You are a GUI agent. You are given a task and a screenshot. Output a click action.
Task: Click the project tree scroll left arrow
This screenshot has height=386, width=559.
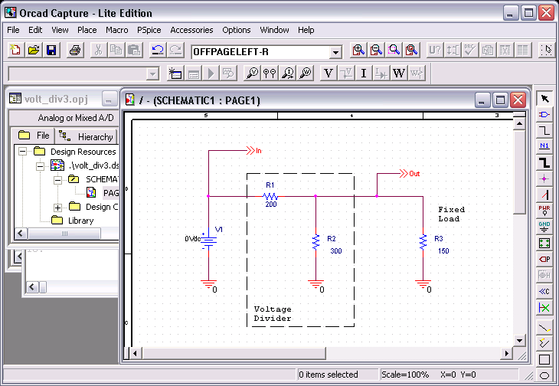(x=21, y=234)
